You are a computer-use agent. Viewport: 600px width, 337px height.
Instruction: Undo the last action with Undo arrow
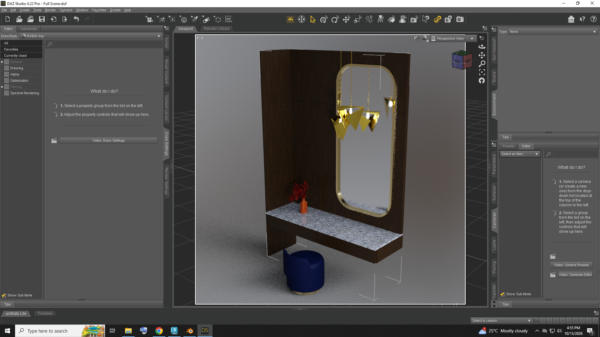click(x=76, y=19)
